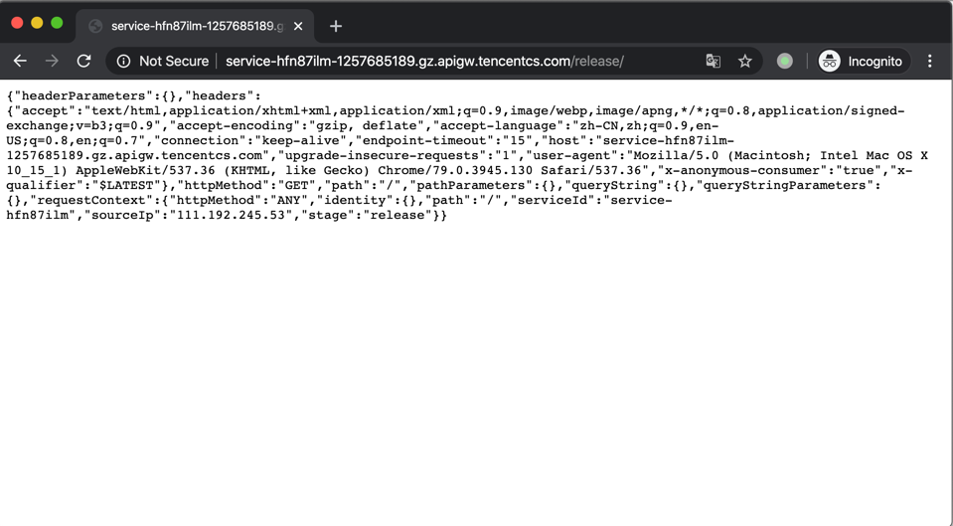The width and height of the screenshot is (953, 526).
Task: Click the globe favicon on the tab
Action: pos(95,26)
